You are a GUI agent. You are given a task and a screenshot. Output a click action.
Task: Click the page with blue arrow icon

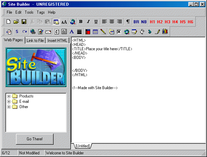click(x=9, y=32)
